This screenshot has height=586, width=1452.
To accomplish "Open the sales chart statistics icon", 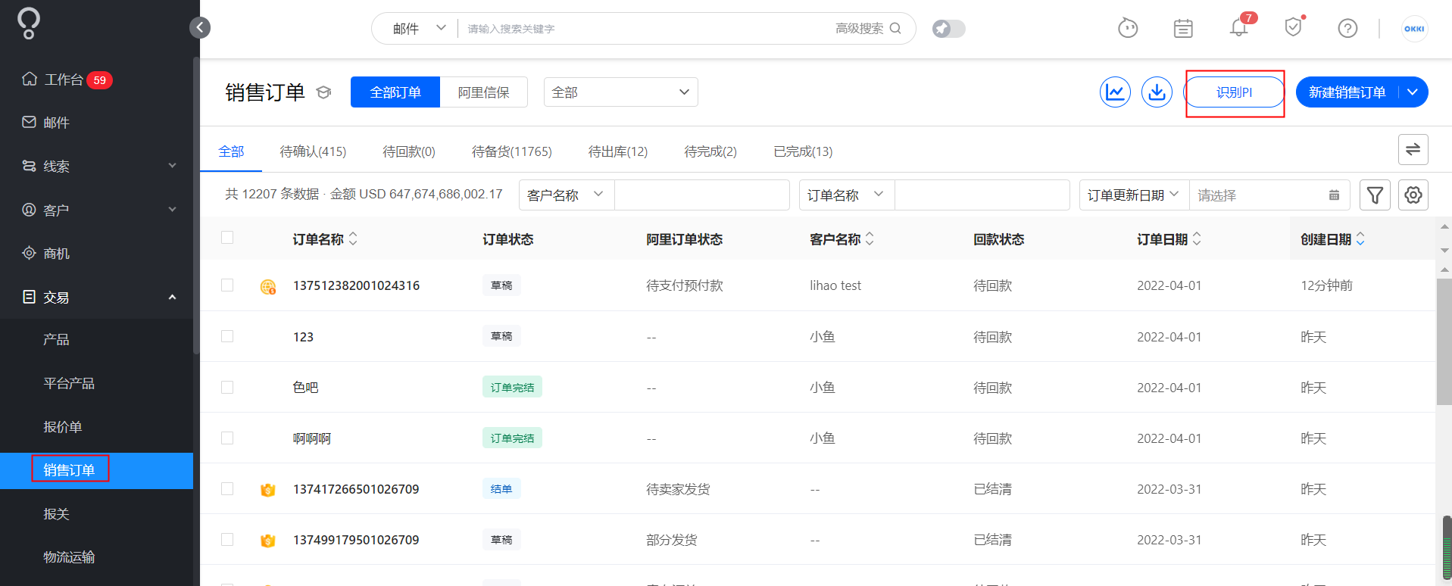I will (x=1115, y=92).
